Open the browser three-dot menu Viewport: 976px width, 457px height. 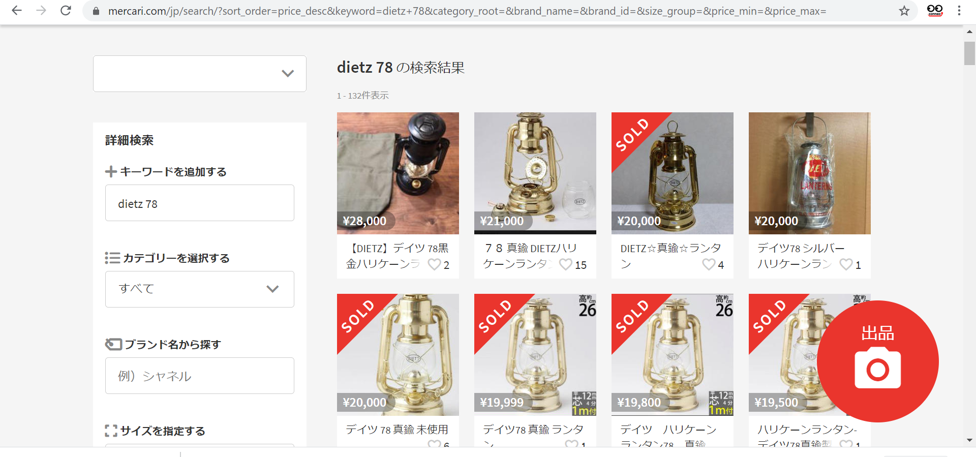(x=959, y=11)
